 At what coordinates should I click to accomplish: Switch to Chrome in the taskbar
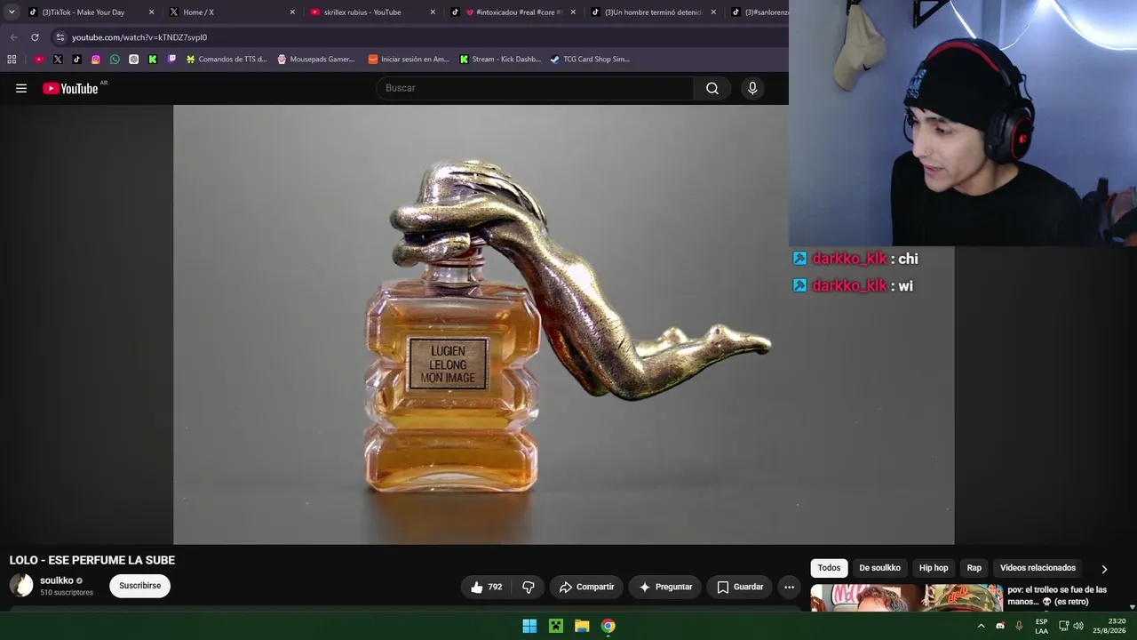click(608, 626)
